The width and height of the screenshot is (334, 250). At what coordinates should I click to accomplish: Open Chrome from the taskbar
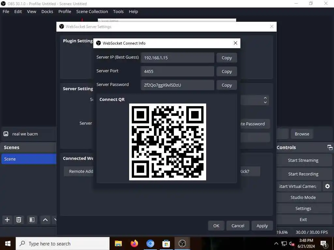pyautogui.click(x=150, y=243)
